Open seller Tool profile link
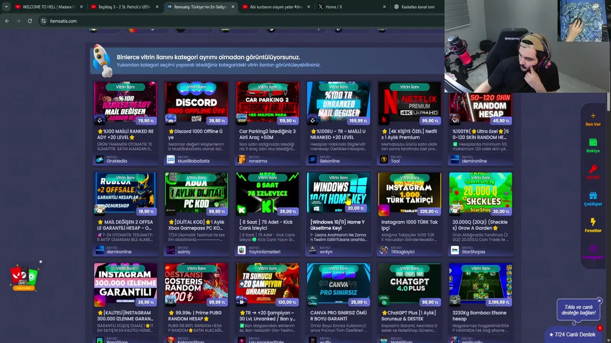The image size is (611, 343). (x=395, y=161)
